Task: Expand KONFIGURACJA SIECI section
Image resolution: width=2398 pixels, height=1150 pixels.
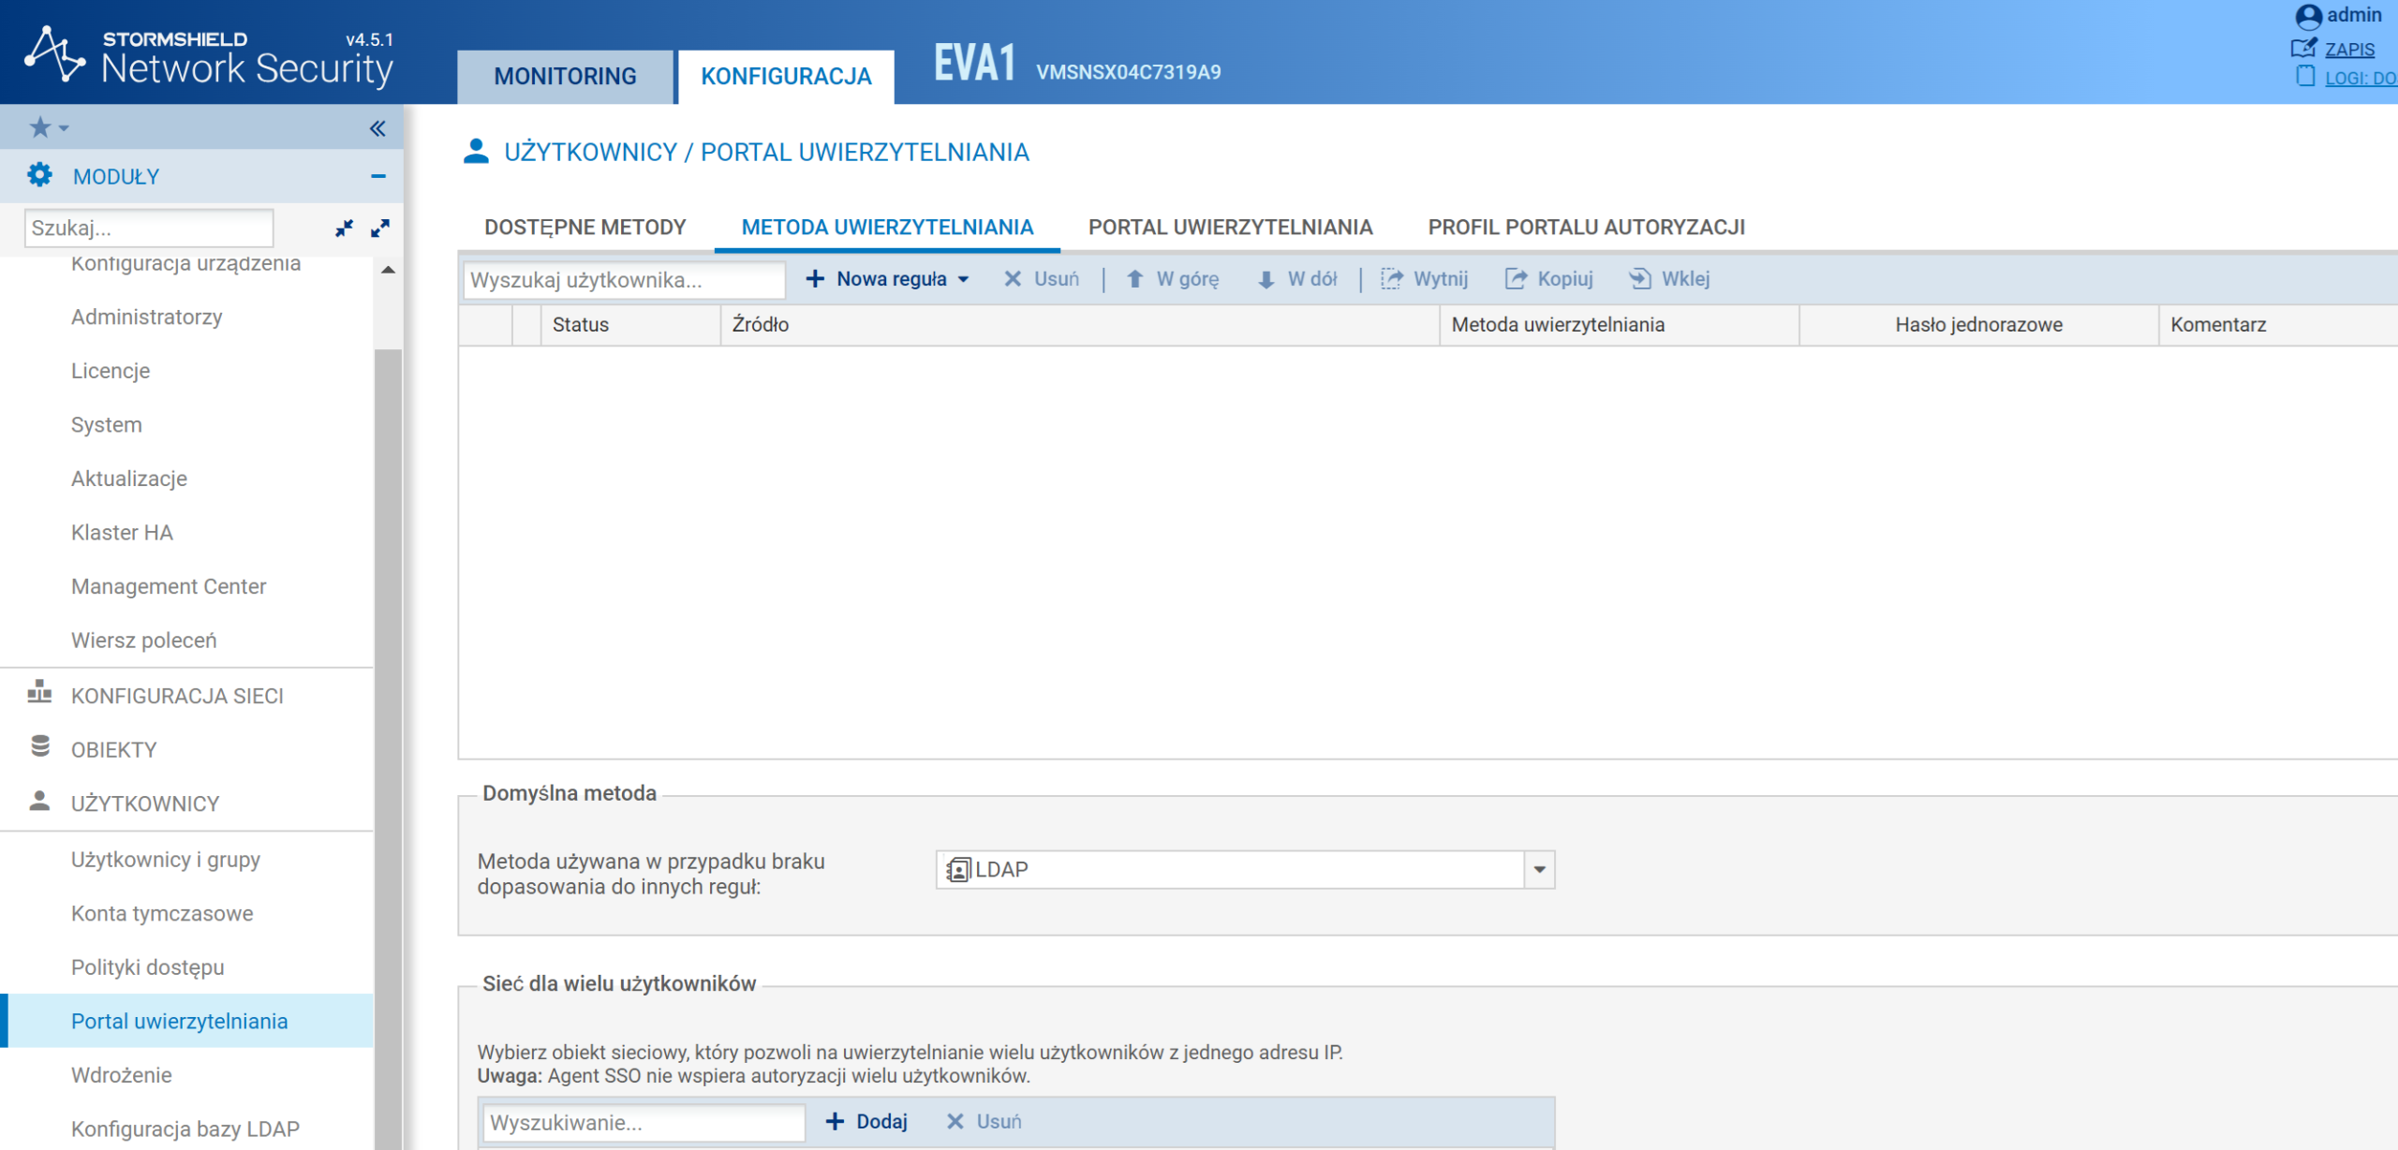Action: (x=177, y=696)
